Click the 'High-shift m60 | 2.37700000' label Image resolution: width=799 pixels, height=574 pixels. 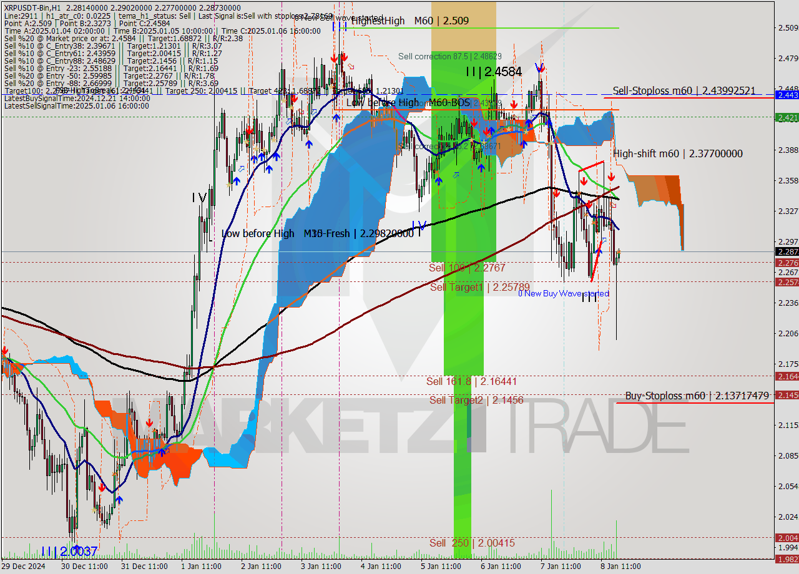[678, 153]
